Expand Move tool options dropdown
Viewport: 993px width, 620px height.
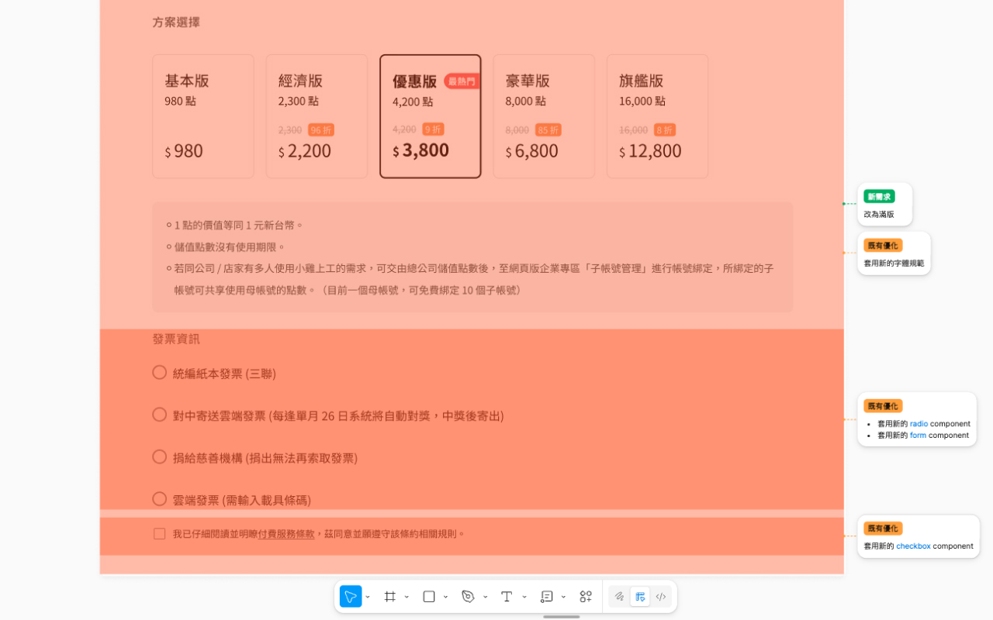point(368,597)
